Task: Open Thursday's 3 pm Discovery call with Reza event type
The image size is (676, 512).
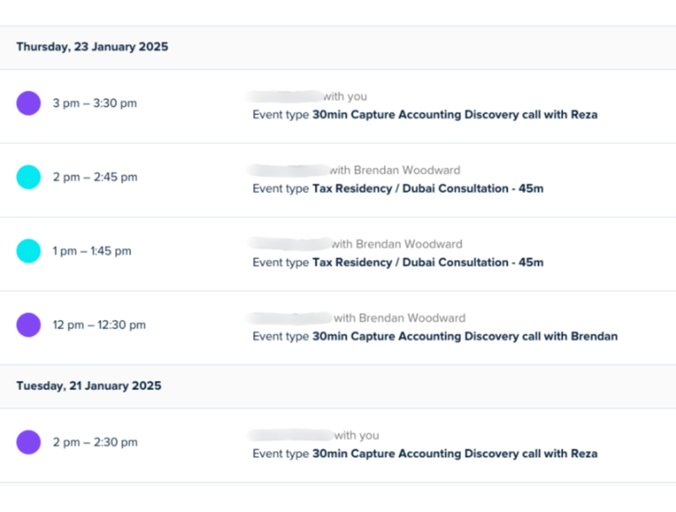Action: (454, 114)
